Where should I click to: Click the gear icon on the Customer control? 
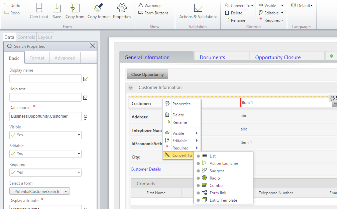(332, 98)
